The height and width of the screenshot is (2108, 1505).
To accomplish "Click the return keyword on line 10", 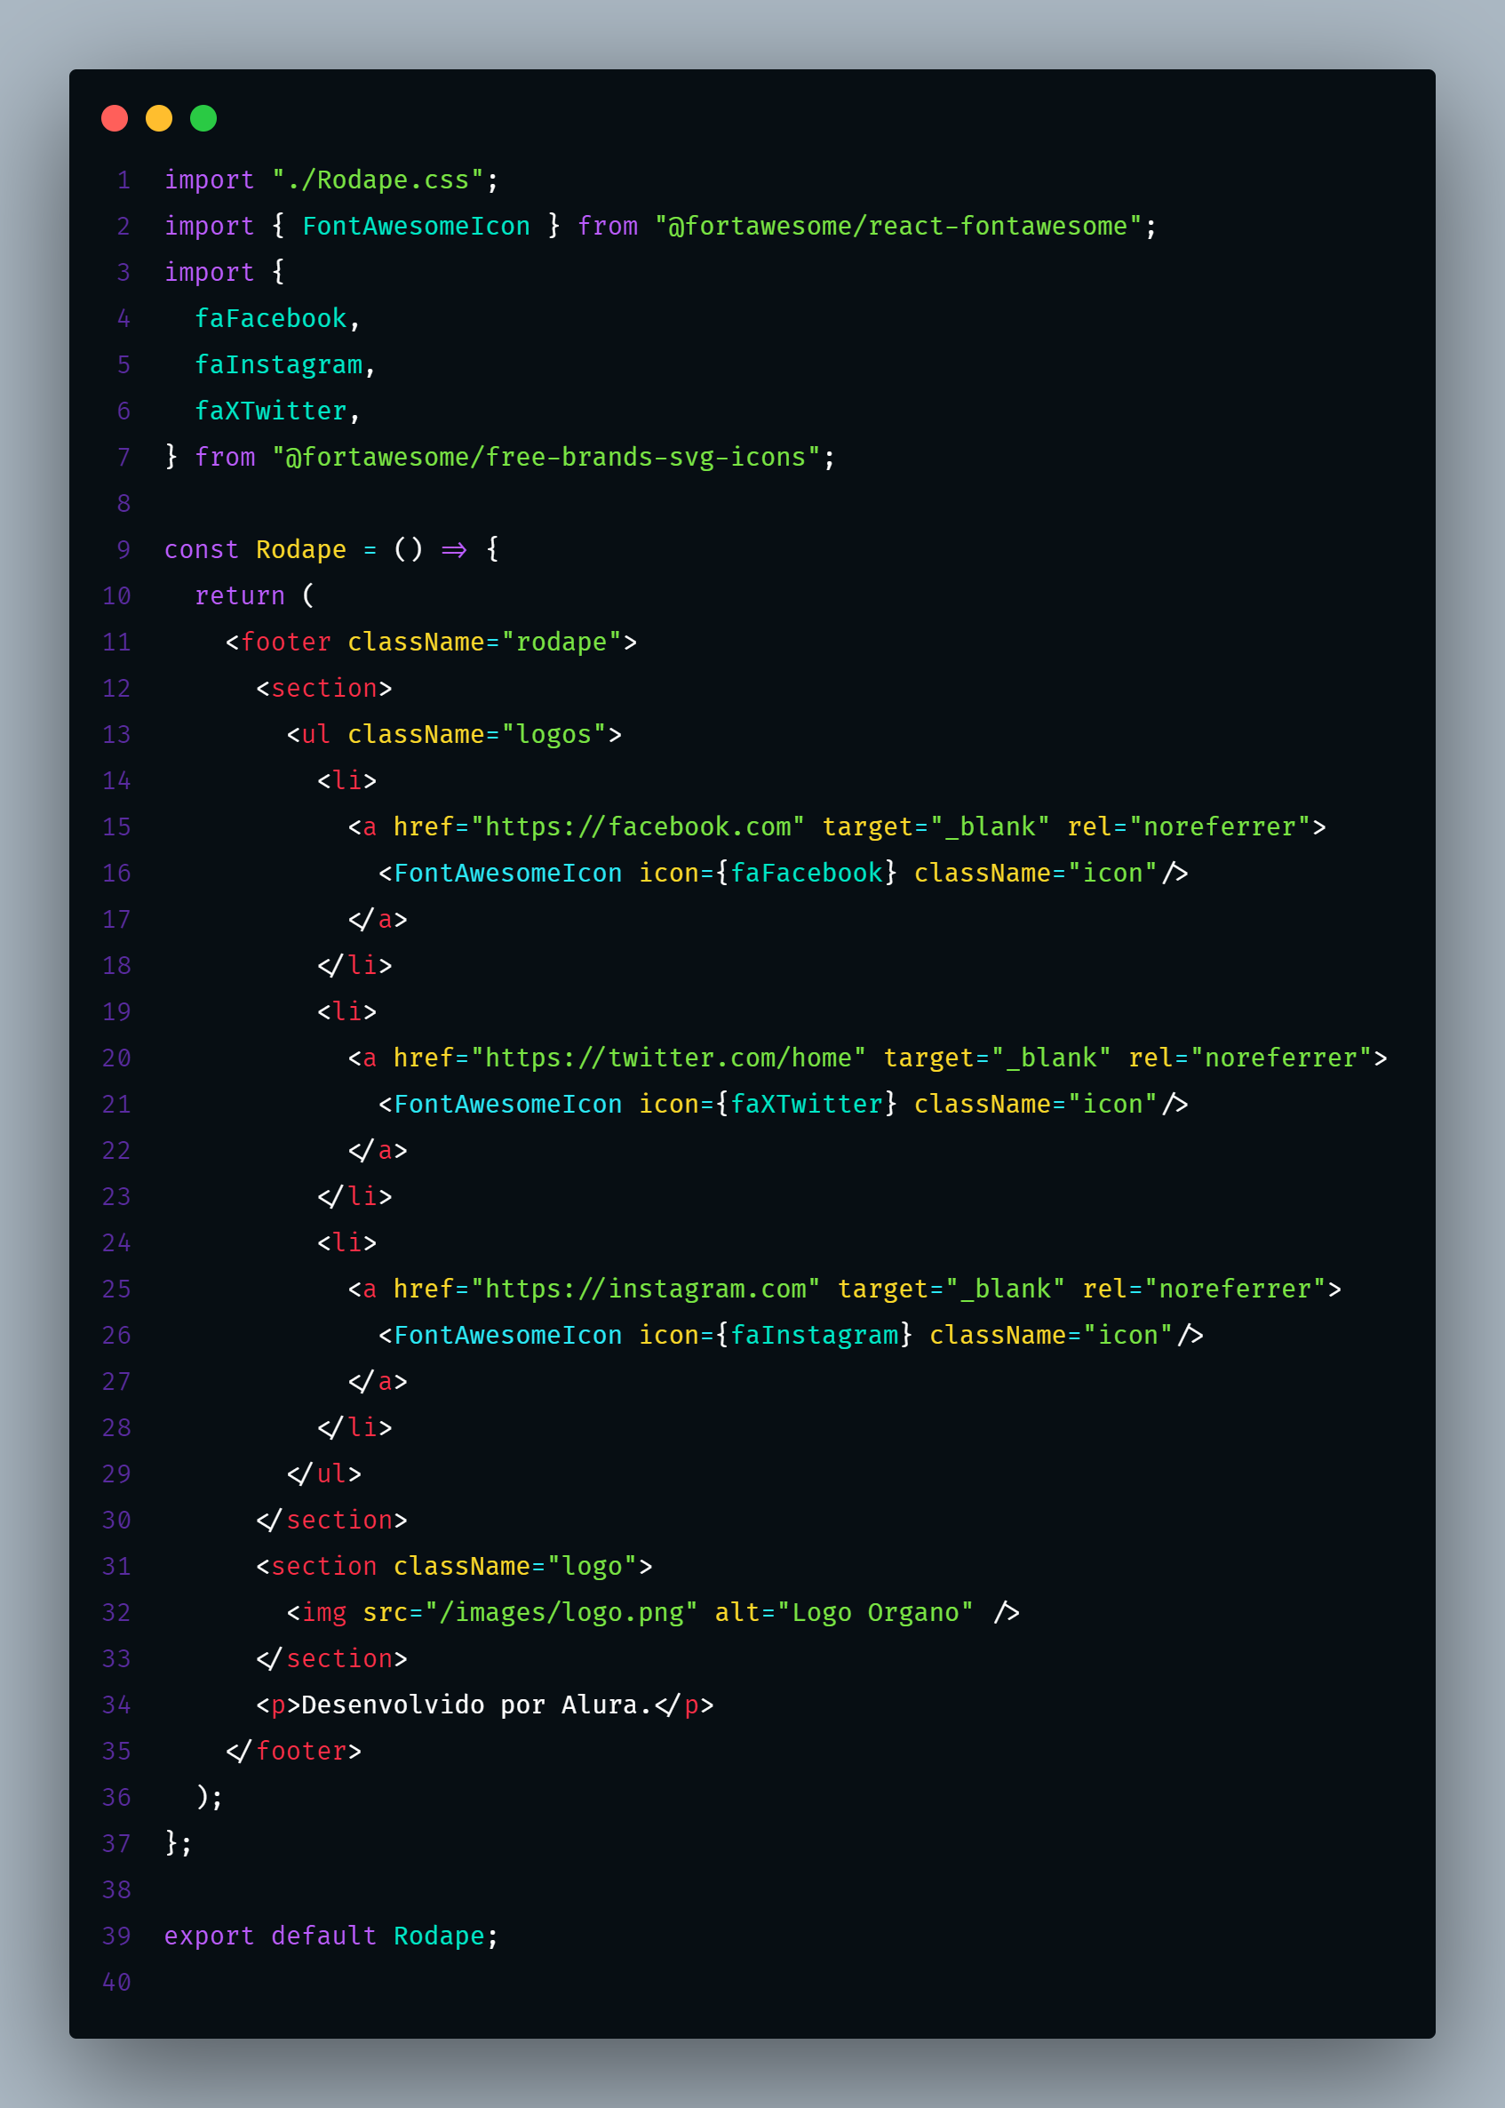I will [240, 596].
